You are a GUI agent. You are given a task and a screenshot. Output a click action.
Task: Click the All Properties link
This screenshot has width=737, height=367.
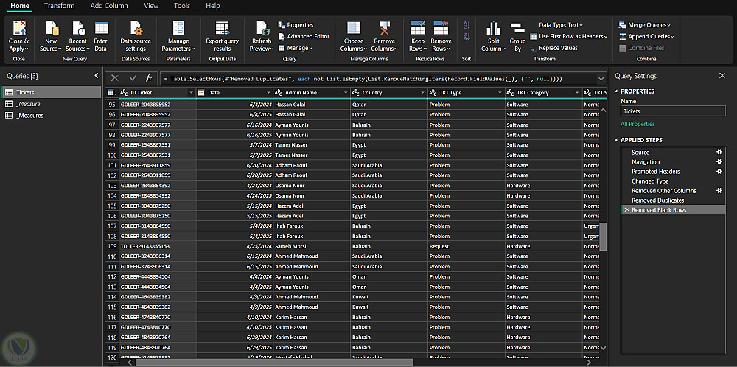638,124
